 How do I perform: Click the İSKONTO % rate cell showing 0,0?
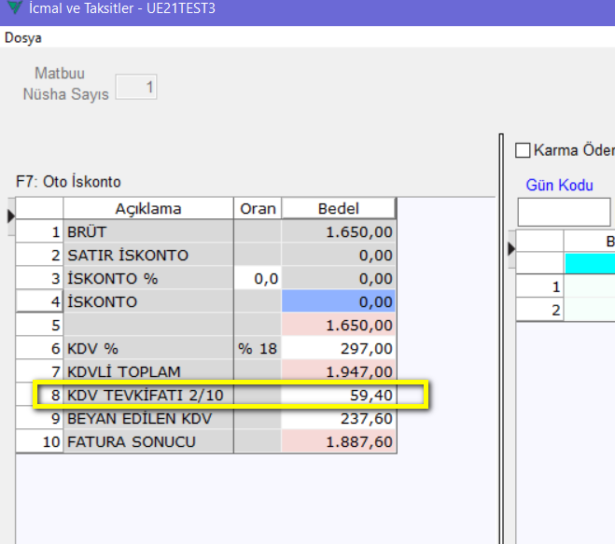click(x=258, y=278)
